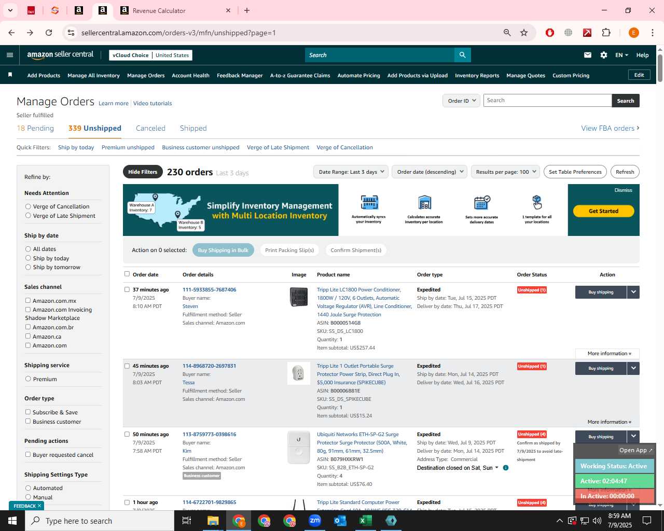Image resolution: width=664 pixels, height=531 pixels.
Task: Click the Amazon Seller Central logo
Action: [x=60, y=55]
